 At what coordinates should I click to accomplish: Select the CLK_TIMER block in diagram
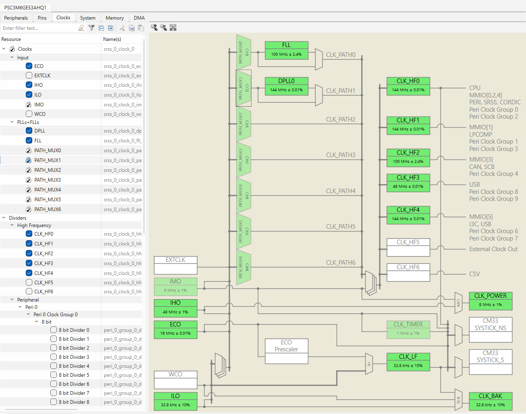click(x=408, y=330)
